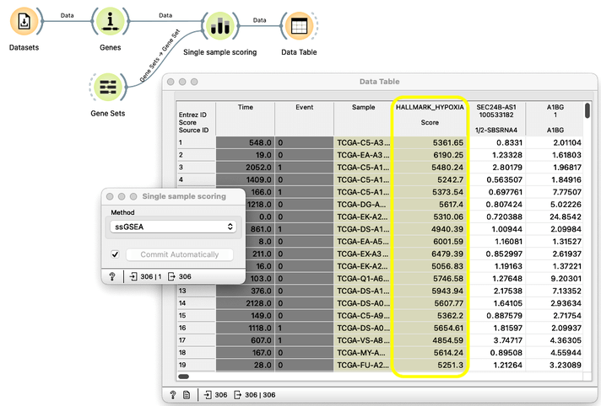
Task: Click score cell 6479.39
Action: point(430,254)
